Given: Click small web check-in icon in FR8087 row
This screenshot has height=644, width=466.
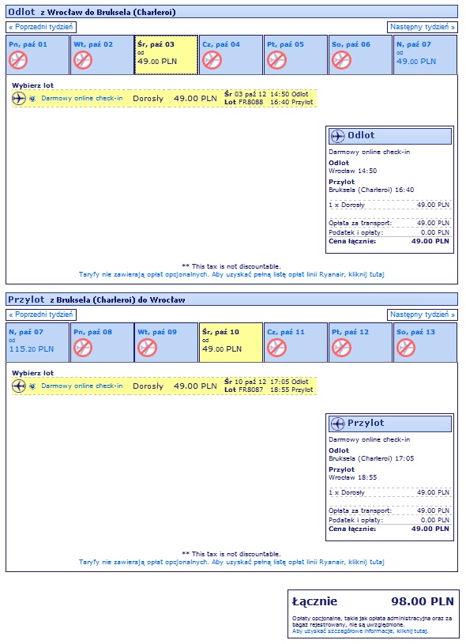Looking at the screenshot, I should [x=33, y=386].
